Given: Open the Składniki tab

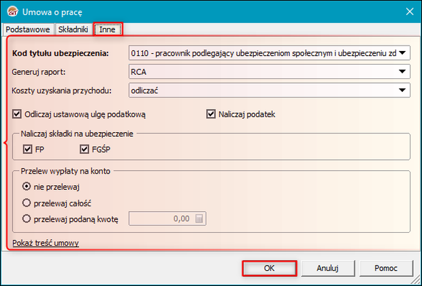Looking at the screenshot, I should click(73, 29).
